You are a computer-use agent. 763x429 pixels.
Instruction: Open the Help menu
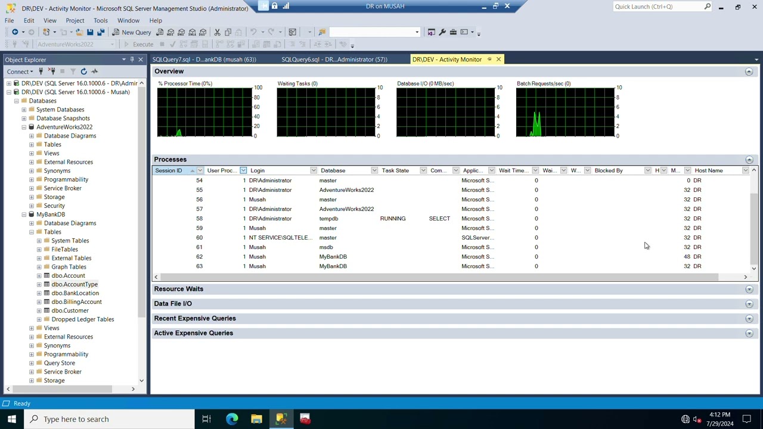(156, 20)
